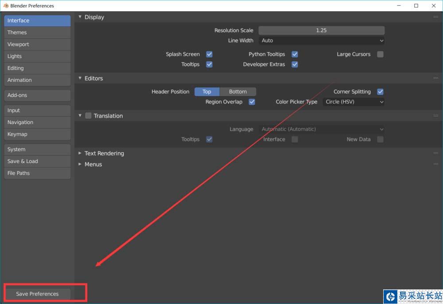Screen dimensions: 443x304
Task: Grab the Display panel drag handle
Action: point(435,17)
